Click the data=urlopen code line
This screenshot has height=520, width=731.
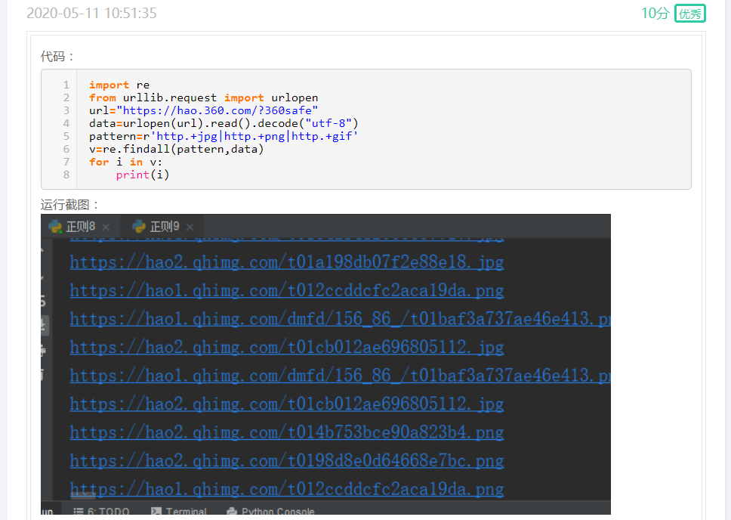coord(224,124)
